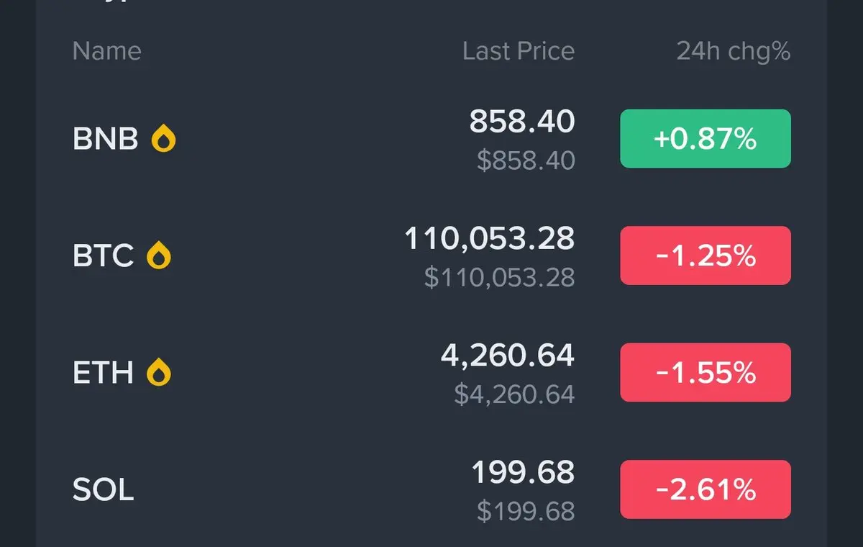Sort the list by the Name column
This screenshot has width=863, height=547.
[x=107, y=51]
